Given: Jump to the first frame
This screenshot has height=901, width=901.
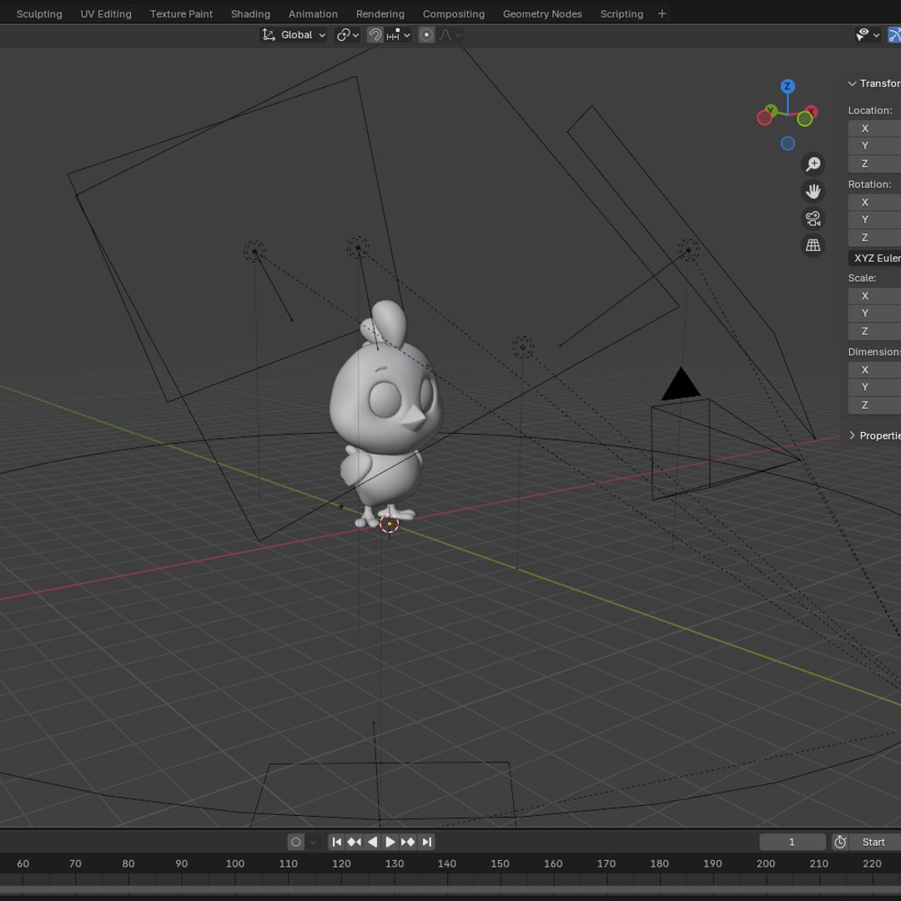Looking at the screenshot, I should coord(337,842).
